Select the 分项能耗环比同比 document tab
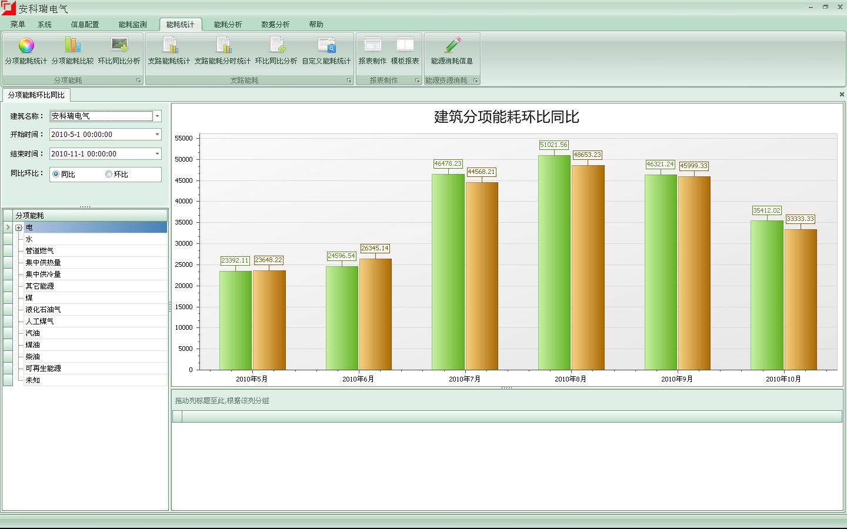 pos(36,95)
